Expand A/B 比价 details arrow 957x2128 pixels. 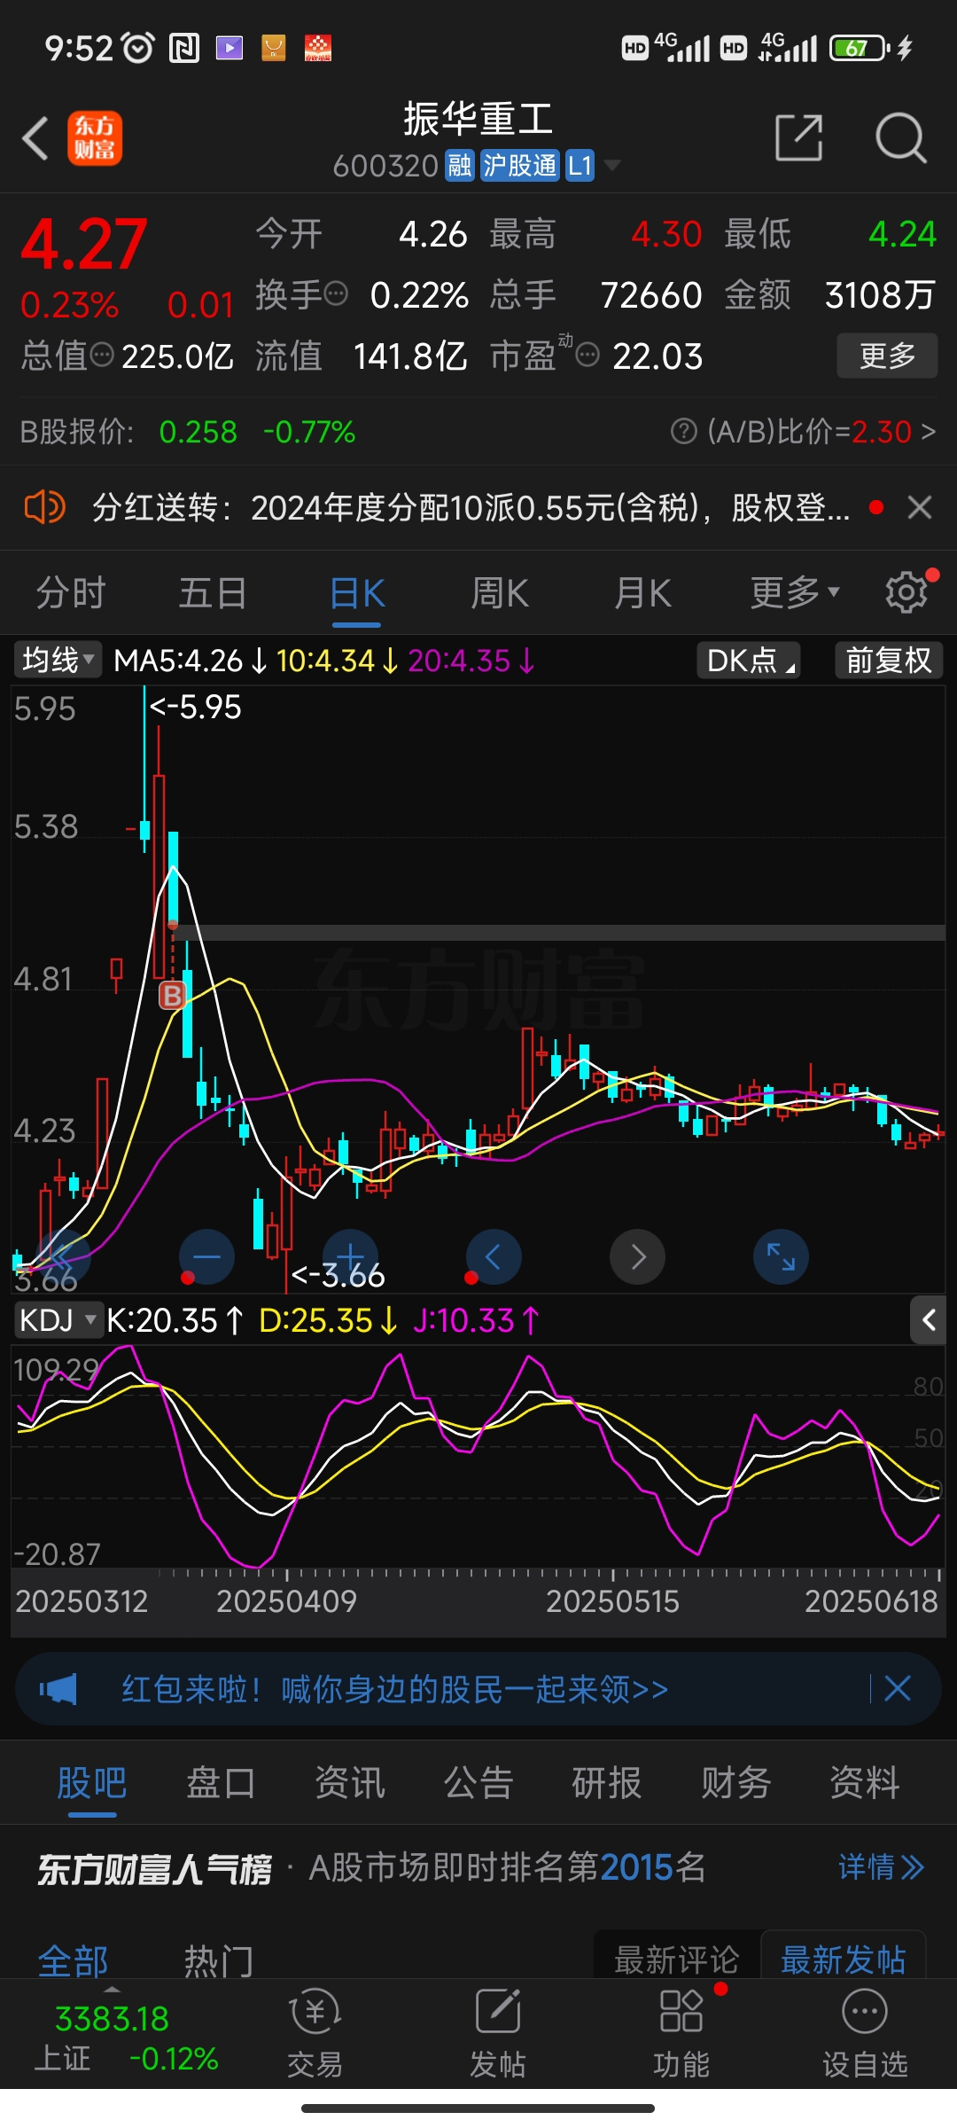pyautogui.click(x=928, y=432)
